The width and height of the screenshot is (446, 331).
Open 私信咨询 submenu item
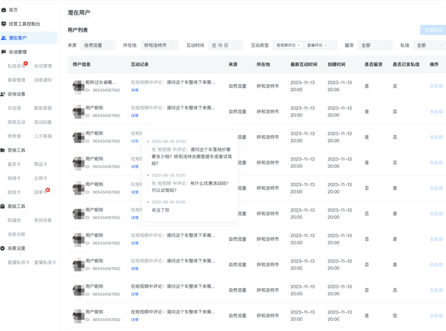coord(16,66)
